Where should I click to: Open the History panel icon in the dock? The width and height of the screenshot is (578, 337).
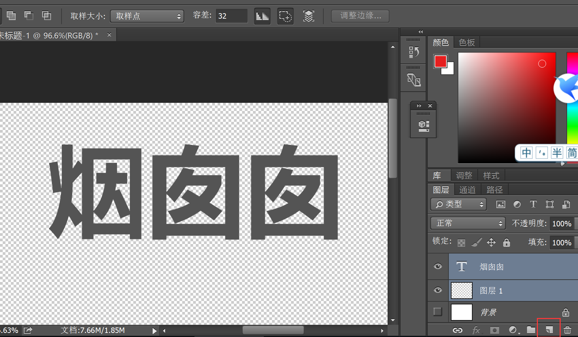[x=413, y=52]
